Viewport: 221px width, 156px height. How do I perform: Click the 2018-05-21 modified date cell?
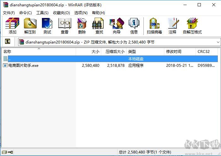pyautogui.click(x=180, y=65)
